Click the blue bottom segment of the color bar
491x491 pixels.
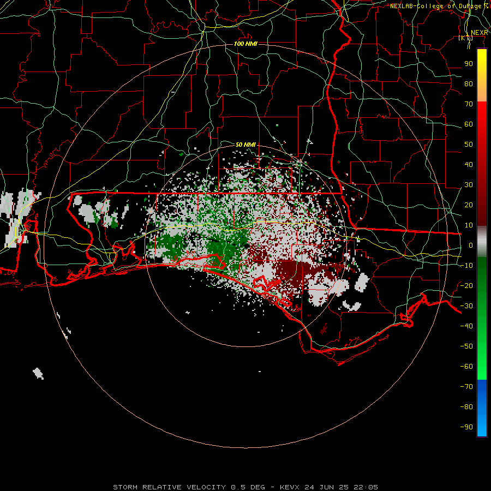tap(482, 408)
